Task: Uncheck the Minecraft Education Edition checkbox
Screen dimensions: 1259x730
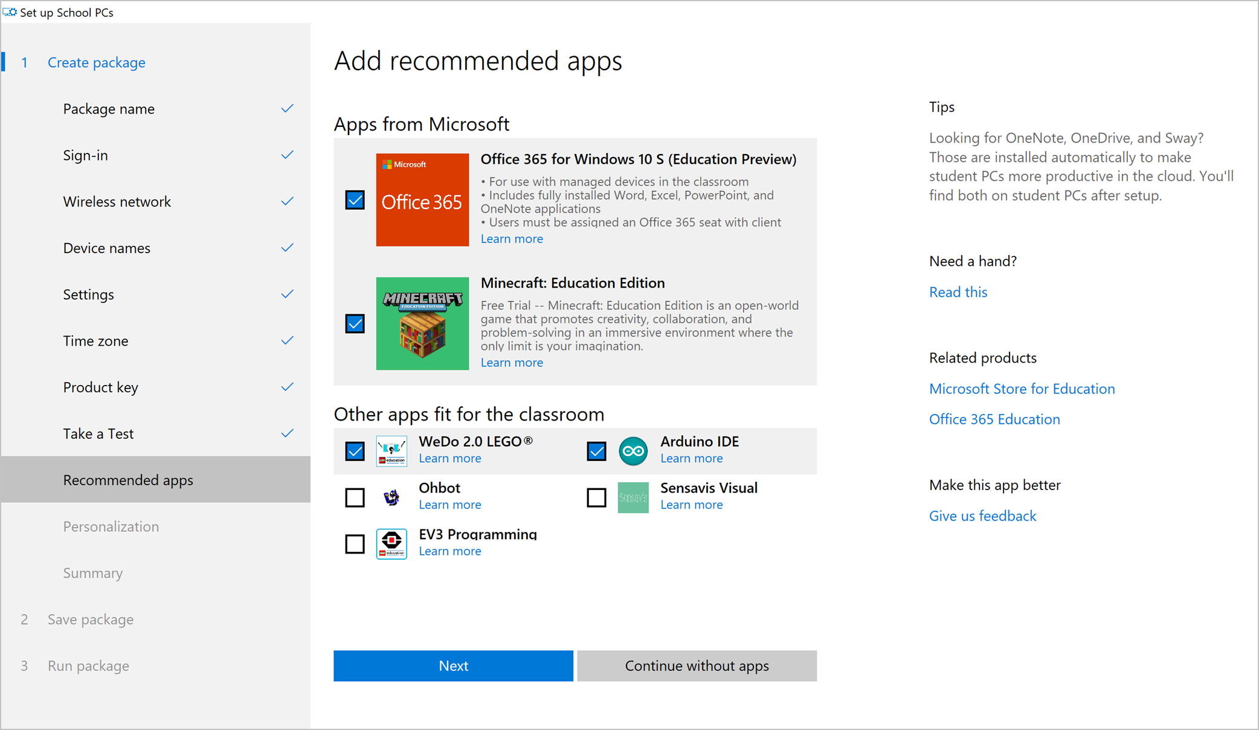Action: point(355,323)
